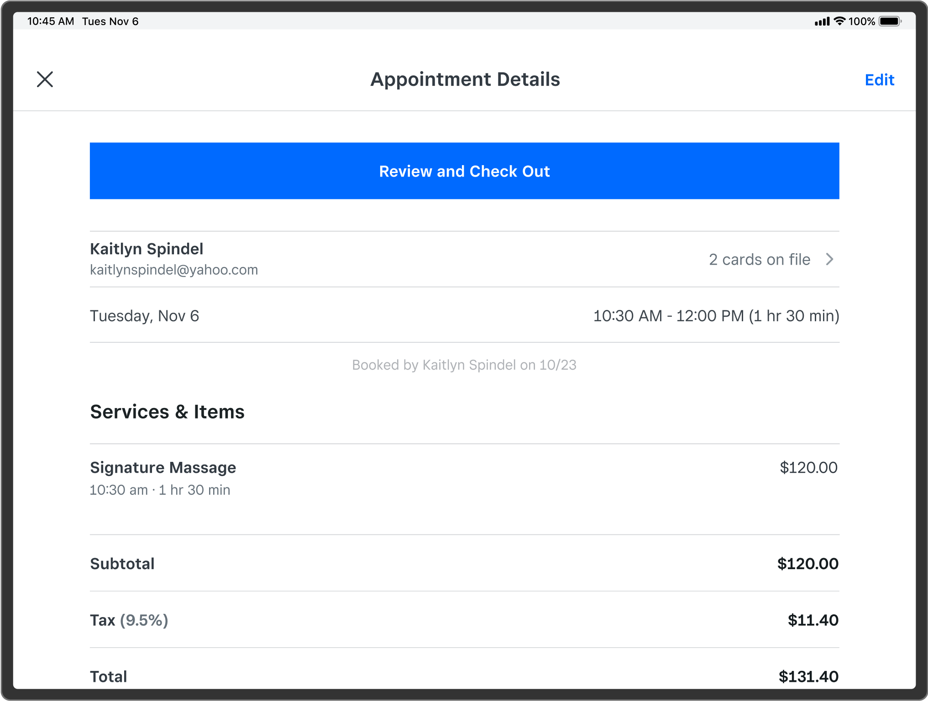The image size is (928, 701).
Task: Select customer Kaitlyn Spindel
Action: click(x=147, y=249)
